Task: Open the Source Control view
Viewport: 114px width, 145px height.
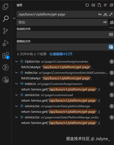Action: point(6,31)
